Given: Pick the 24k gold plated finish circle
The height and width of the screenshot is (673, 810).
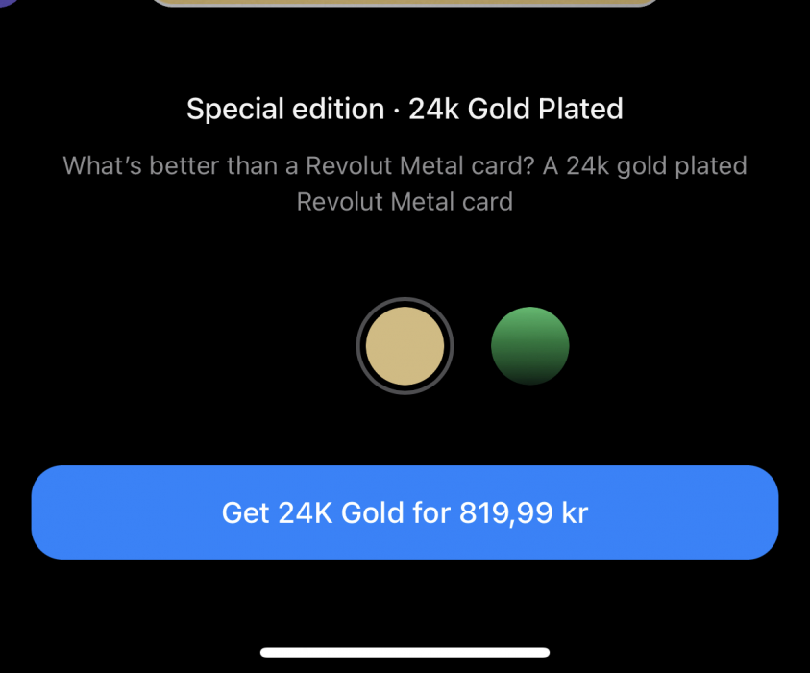Looking at the screenshot, I should coord(405,346).
